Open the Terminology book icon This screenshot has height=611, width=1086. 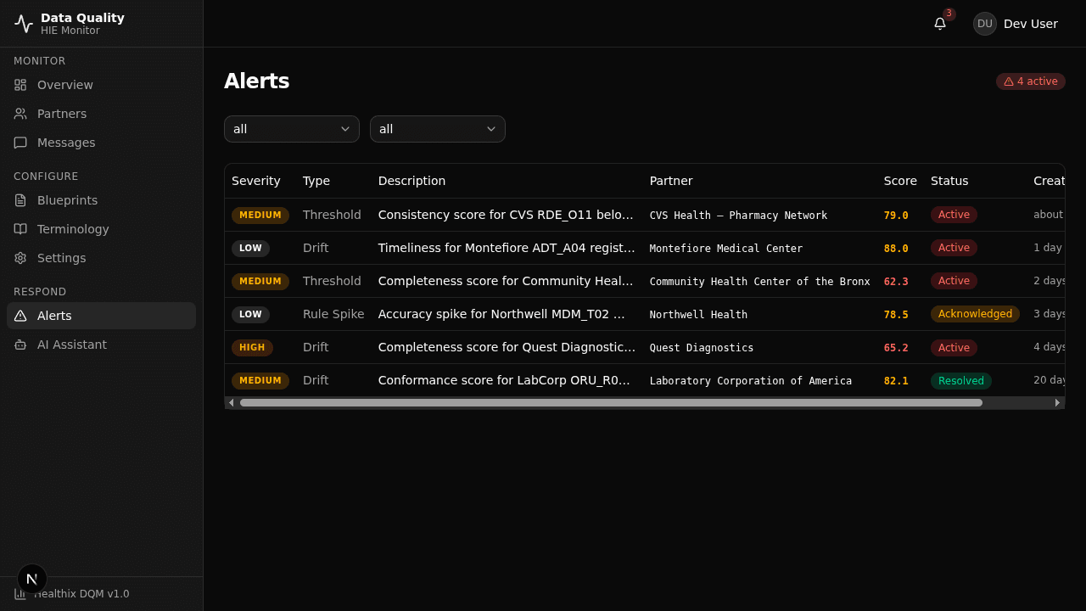(x=20, y=229)
